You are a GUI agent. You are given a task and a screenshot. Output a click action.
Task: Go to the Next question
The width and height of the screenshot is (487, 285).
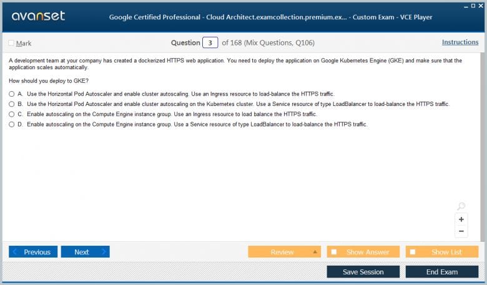coord(85,252)
